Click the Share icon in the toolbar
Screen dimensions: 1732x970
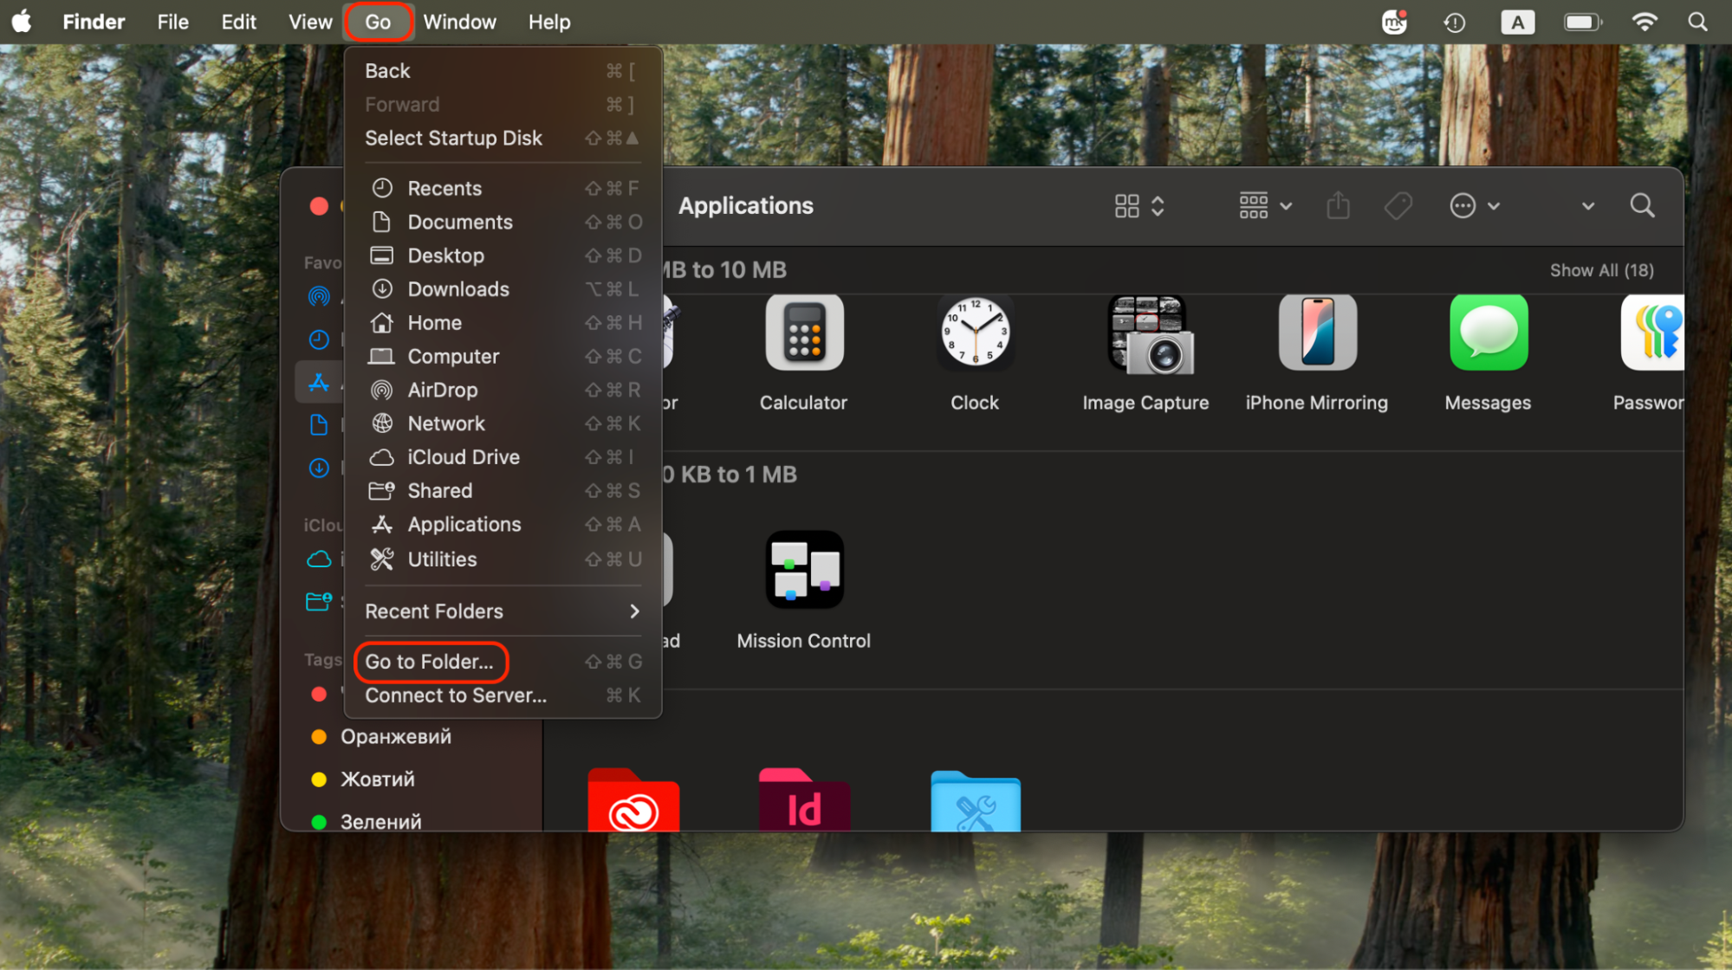coord(1338,205)
